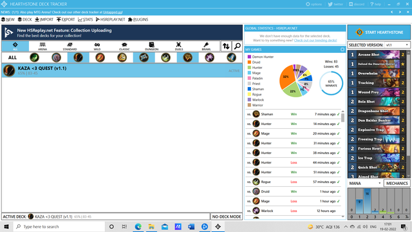Go to next news item arrow
The image size is (412, 232).
coord(400,12)
